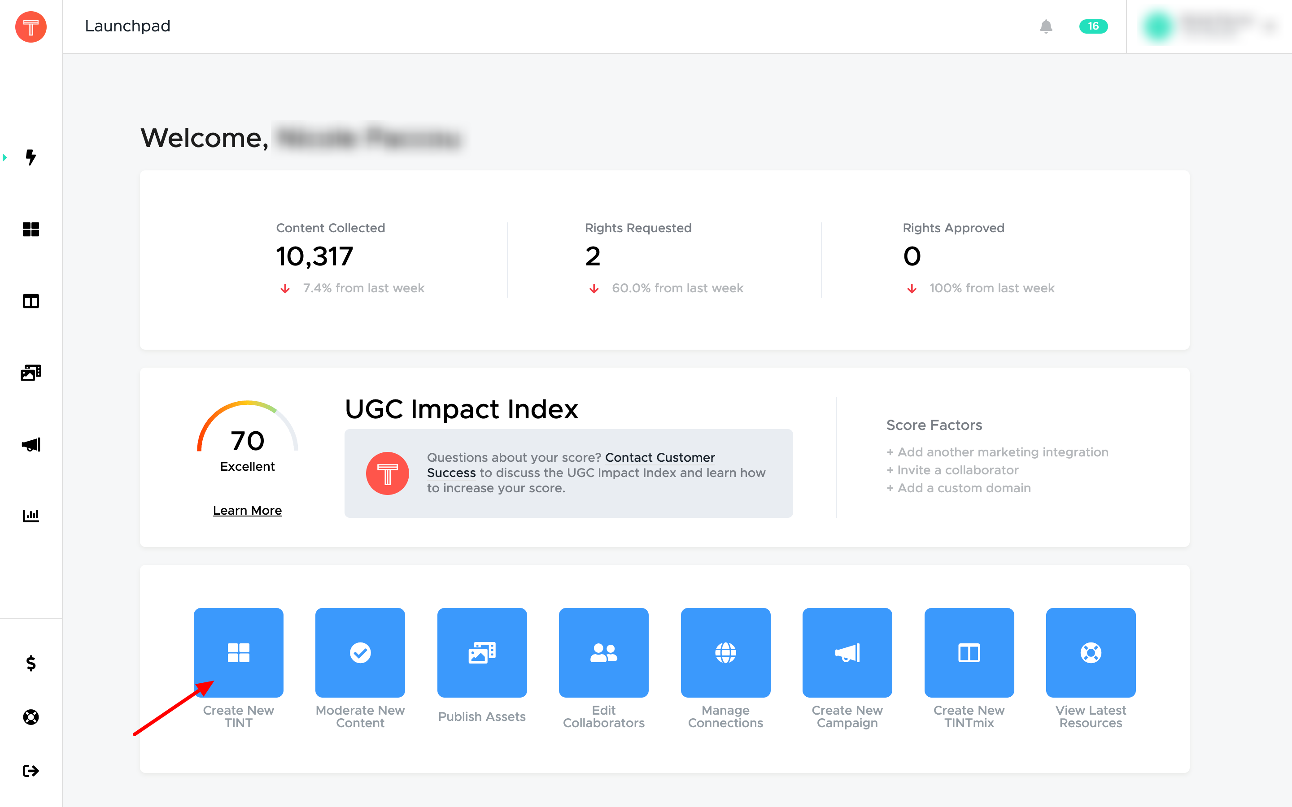
Task: Click the 100% from last week text
Action: [x=992, y=288]
